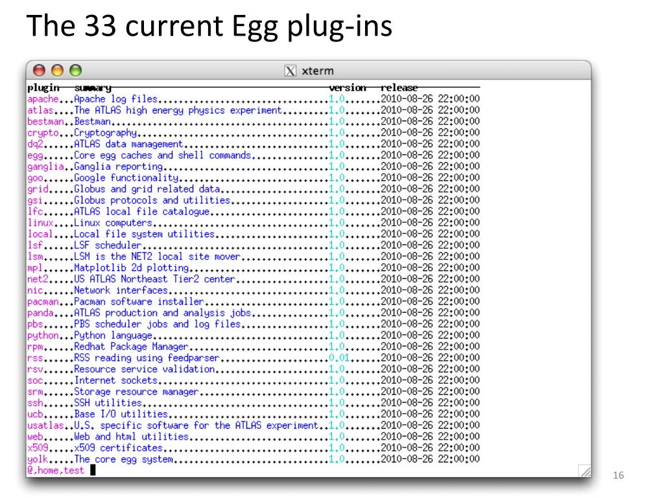
Task: Click the summary "Internet sockets"
Action: click(115, 380)
